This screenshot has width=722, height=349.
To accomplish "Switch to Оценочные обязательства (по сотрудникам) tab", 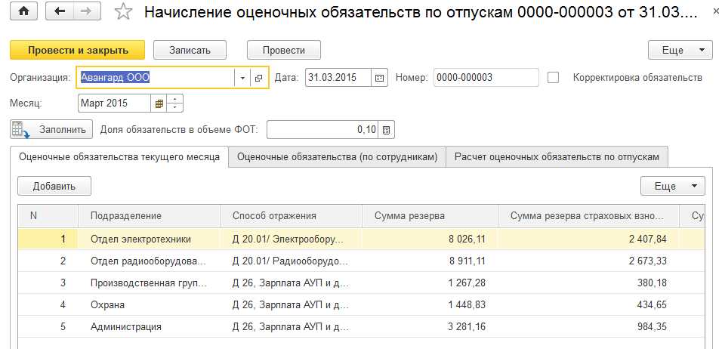I will pyautogui.click(x=337, y=157).
